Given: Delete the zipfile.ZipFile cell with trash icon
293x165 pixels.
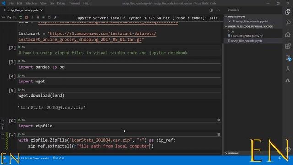Looking at the screenshot, I should (x=219, y=134).
